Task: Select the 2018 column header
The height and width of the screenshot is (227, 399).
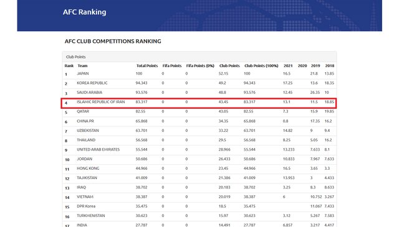Action: click(x=330, y=66)
